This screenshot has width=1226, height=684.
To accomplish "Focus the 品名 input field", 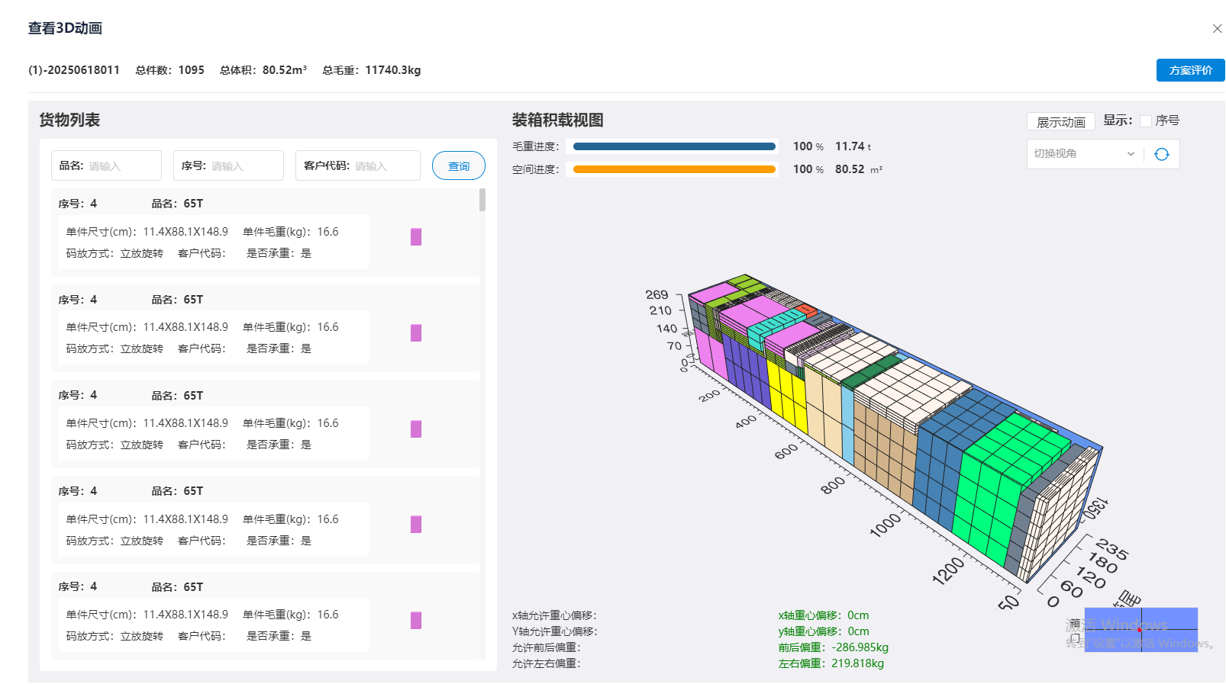I will tap(122, 166).
